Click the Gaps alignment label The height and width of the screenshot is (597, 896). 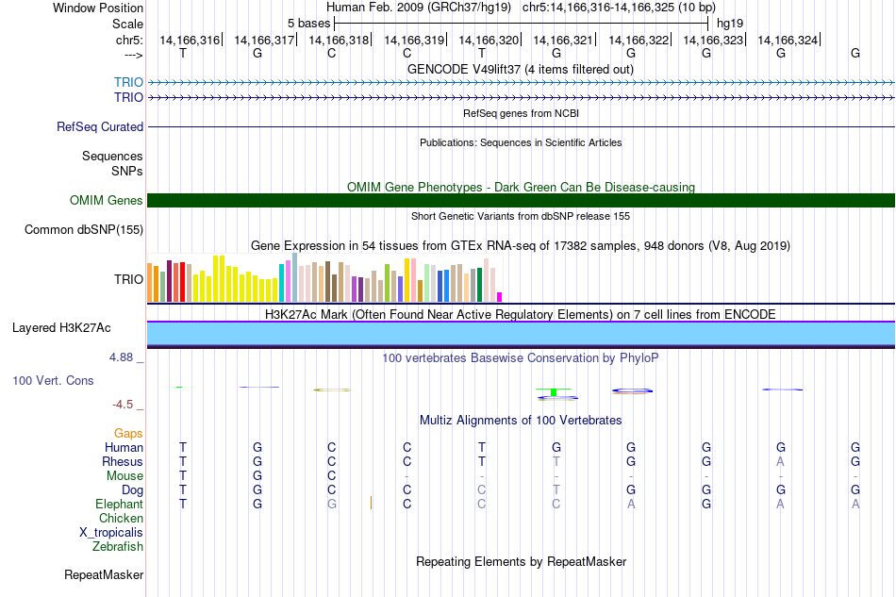pyautogui.click(x=128, y=434)
